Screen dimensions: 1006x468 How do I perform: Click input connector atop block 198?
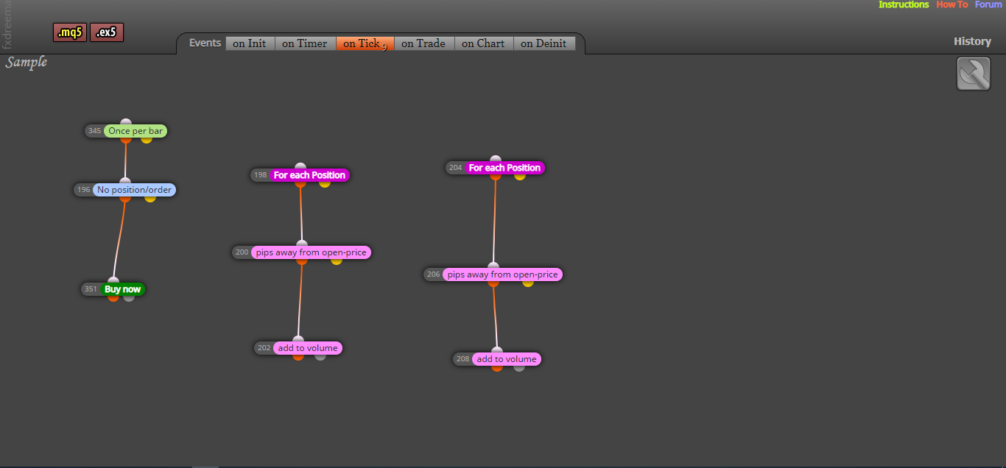pos(300,167)
